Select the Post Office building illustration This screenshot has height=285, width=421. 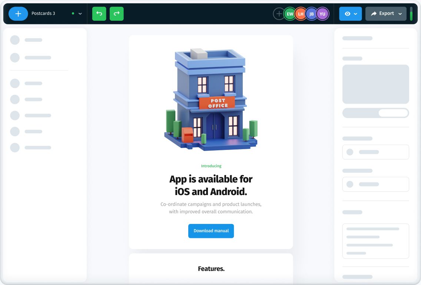pos(211,100)
